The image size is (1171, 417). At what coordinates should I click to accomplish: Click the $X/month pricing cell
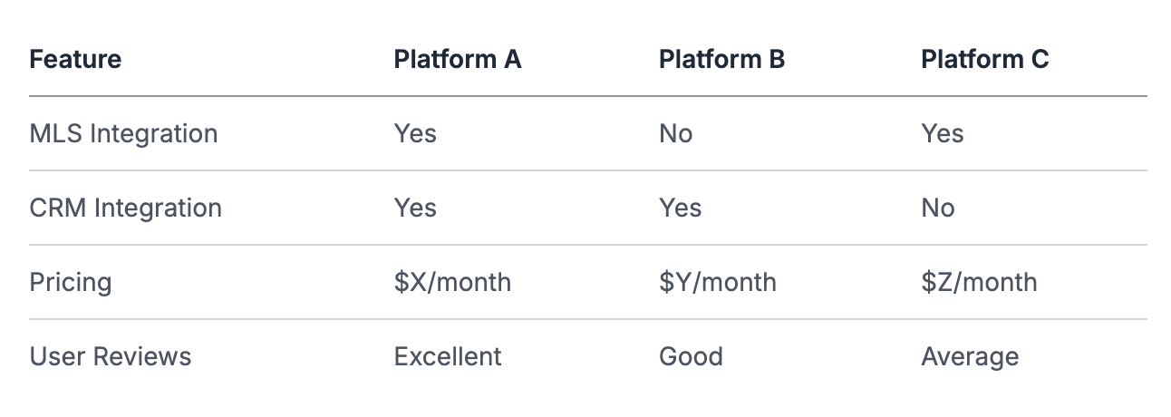[x=452, y=282]
